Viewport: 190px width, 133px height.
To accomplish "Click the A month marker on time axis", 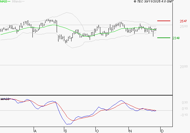I will click(35, 131).
